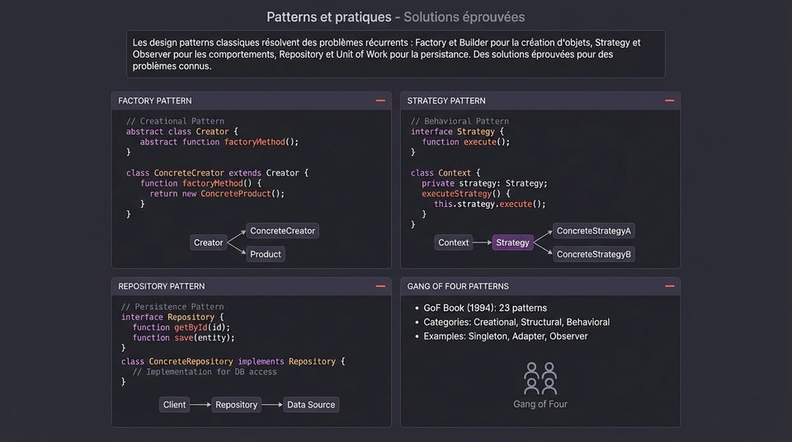Select the Product diagram node
This screenshot has height=442, width=792.
pos(265,254)
